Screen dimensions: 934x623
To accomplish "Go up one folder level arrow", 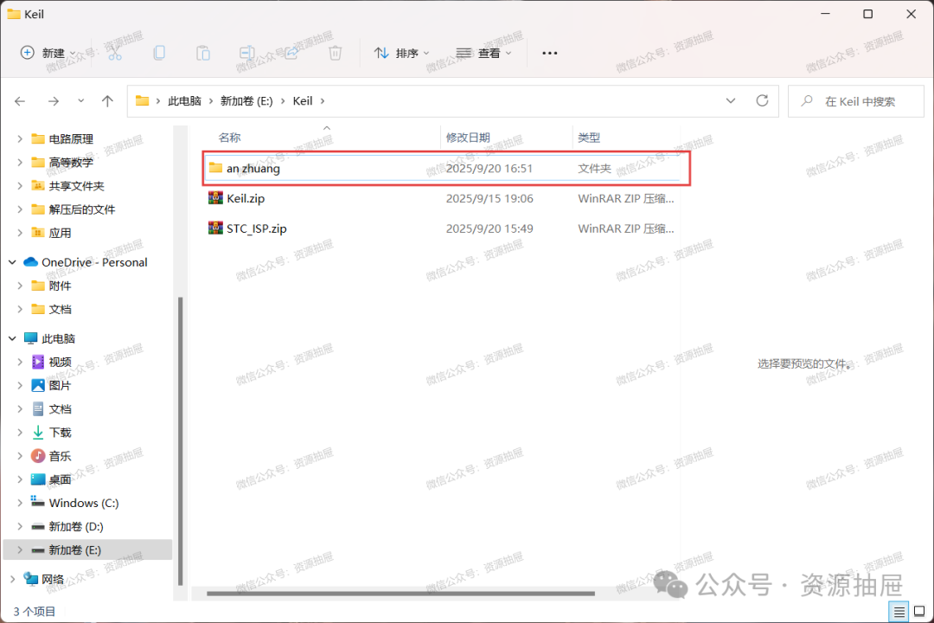I will pos(107,101).
